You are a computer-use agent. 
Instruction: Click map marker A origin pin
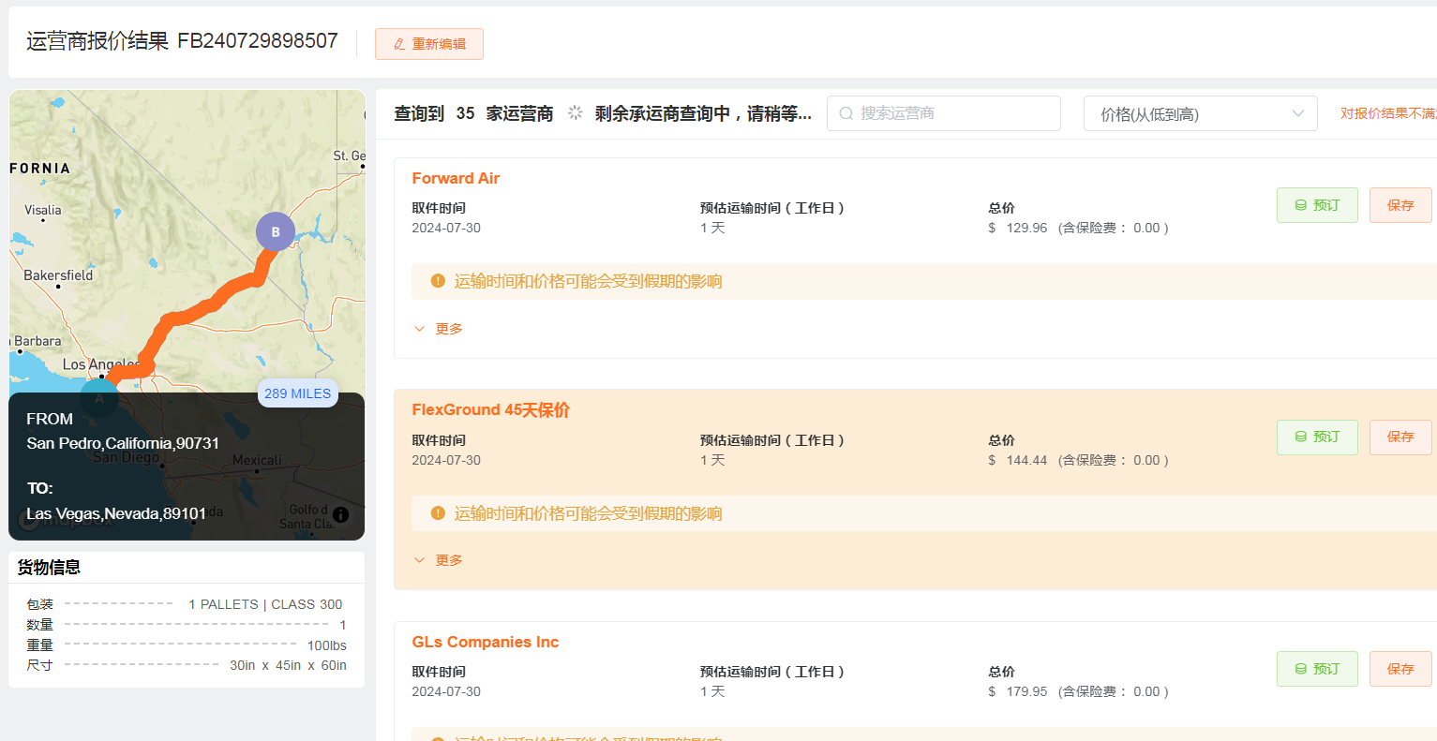(99, 398)
